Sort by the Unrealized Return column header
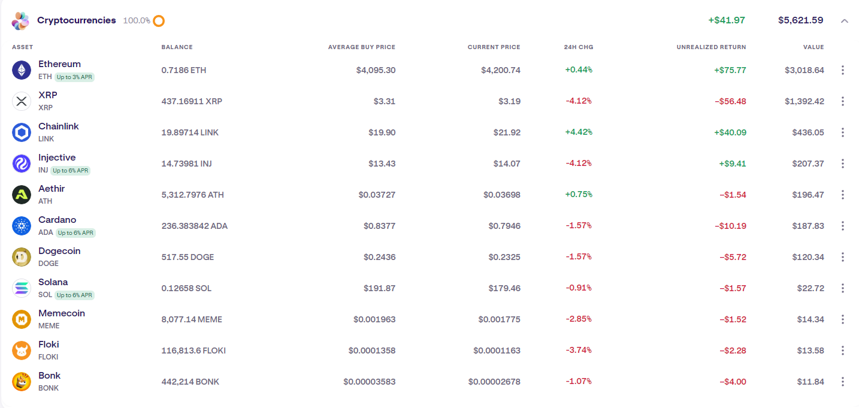 click(x=711, y=47)
